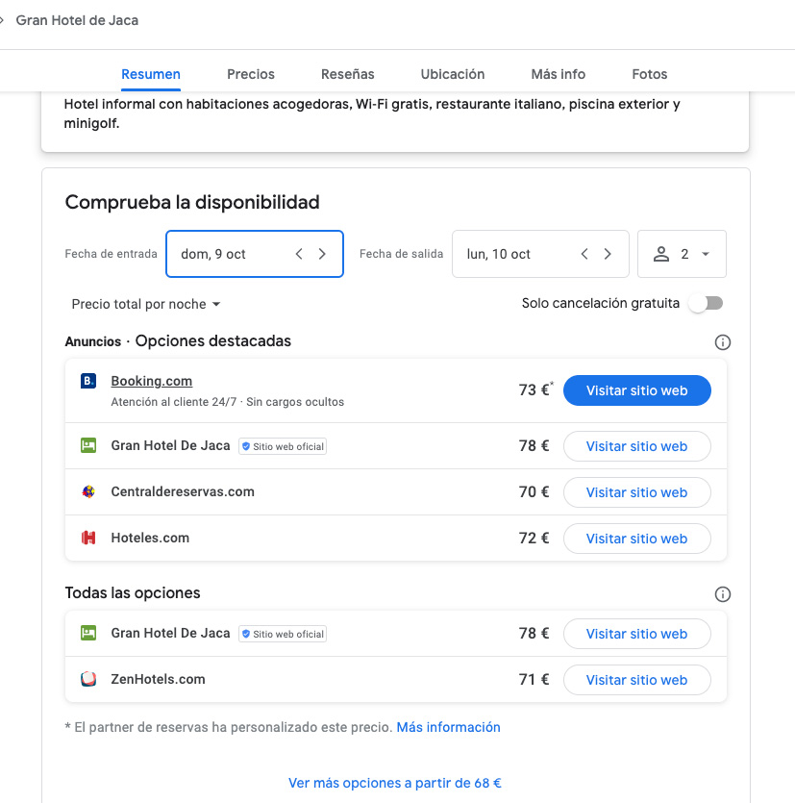Click the Más información link
The width and height of the screenshot is (795, 803).
(x=448, y=727)
